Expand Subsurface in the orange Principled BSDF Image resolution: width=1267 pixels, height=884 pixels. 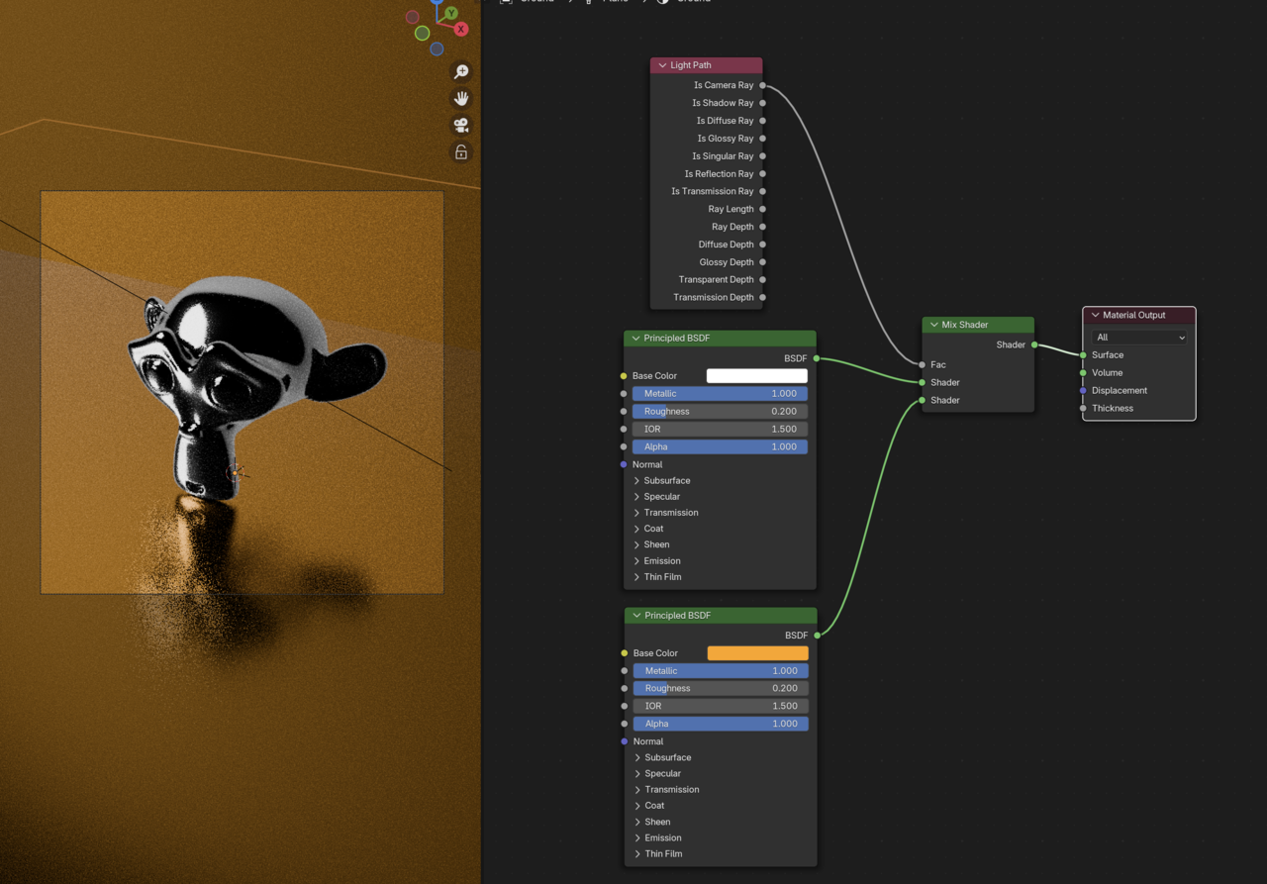(637, 758)
